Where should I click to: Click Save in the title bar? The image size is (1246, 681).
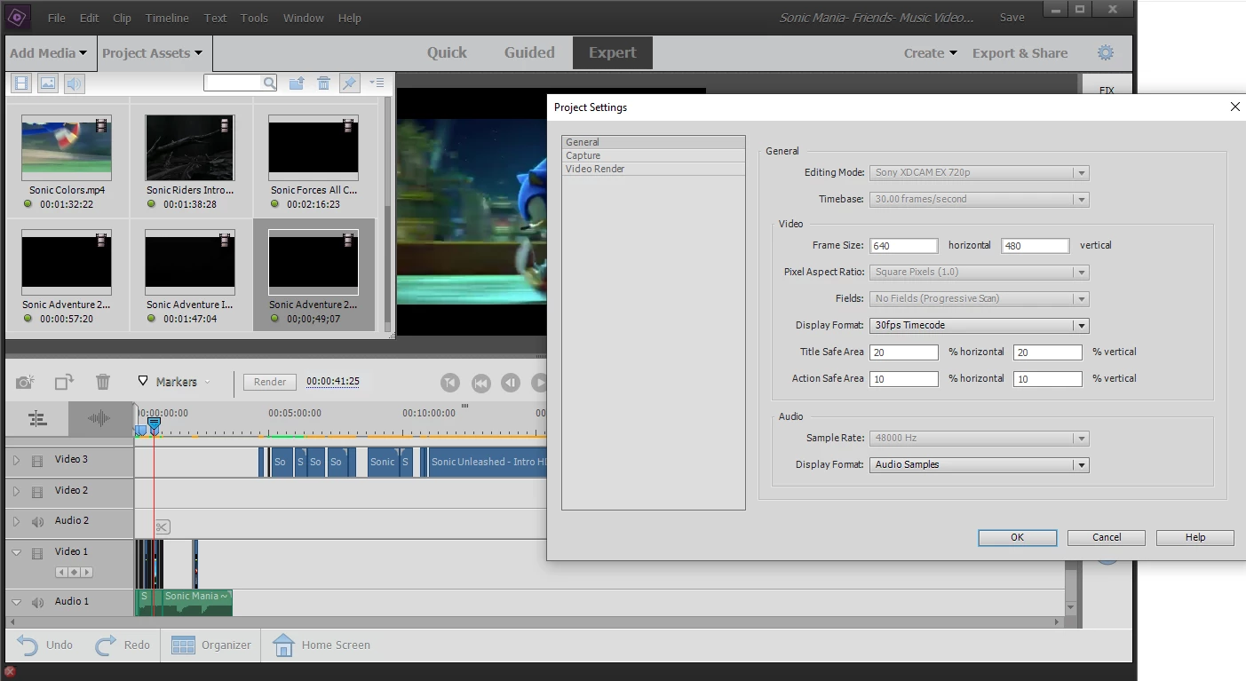coord(1012,18)
